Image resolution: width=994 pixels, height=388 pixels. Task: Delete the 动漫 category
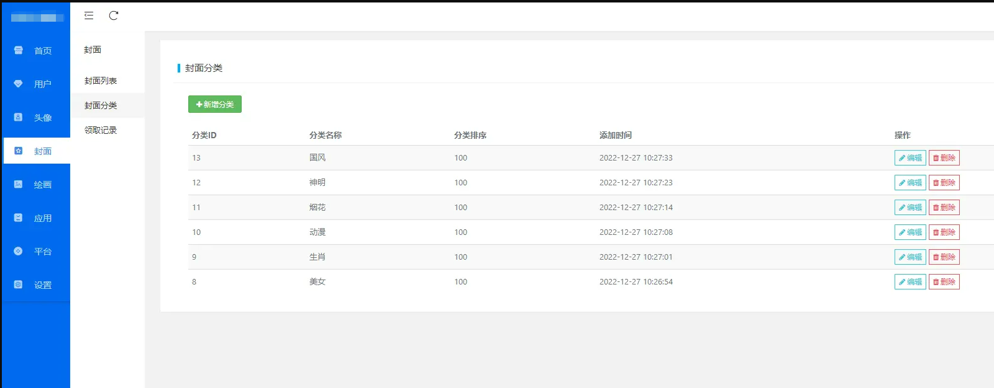coord(944,232)
